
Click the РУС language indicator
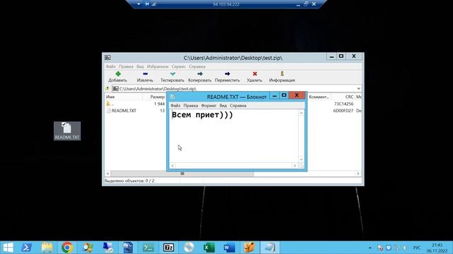(417, 248)
